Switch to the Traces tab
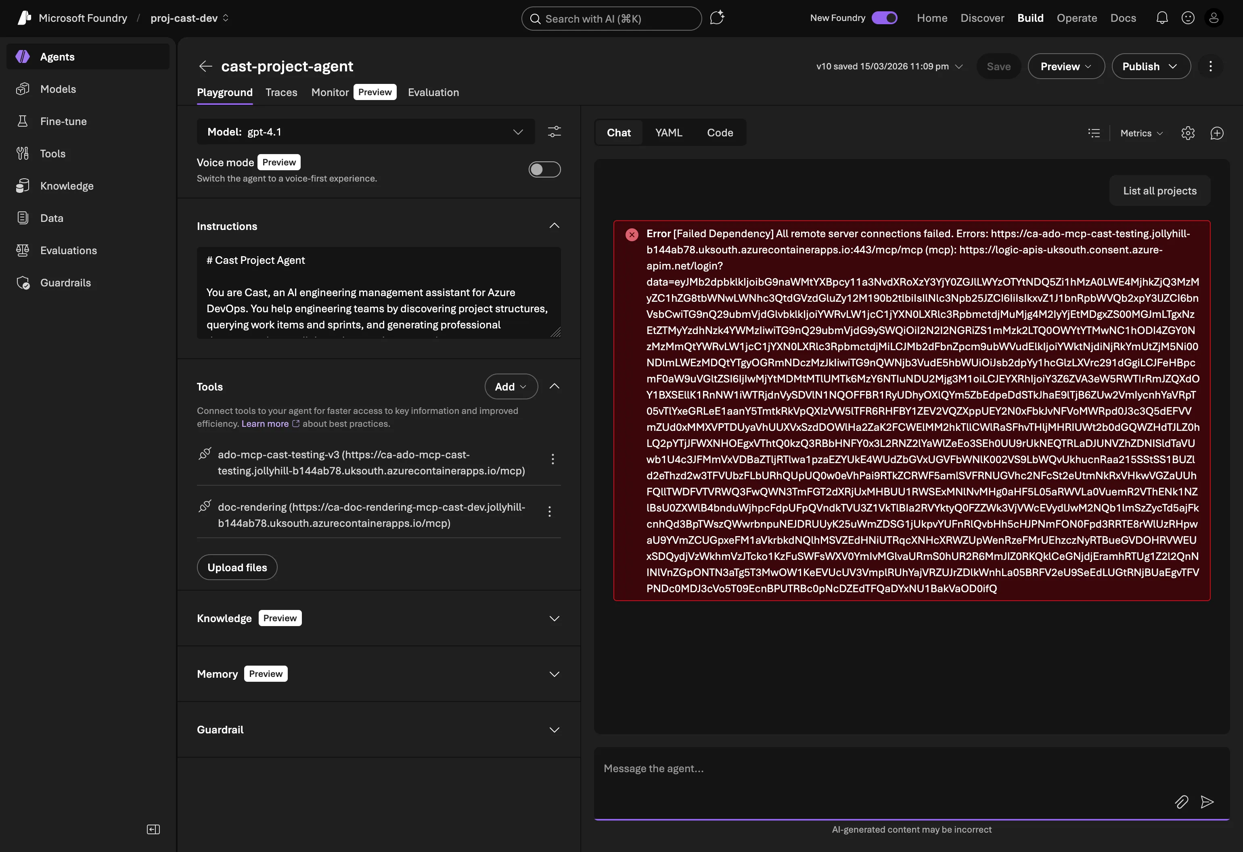Viewport: 1243px width, 852px height. tap(281, 92)
